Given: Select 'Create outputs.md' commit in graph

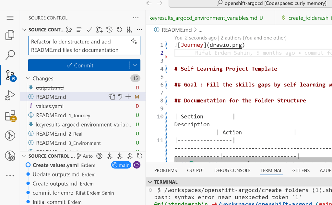Looking at the screenshot, I should pos(83,184).
